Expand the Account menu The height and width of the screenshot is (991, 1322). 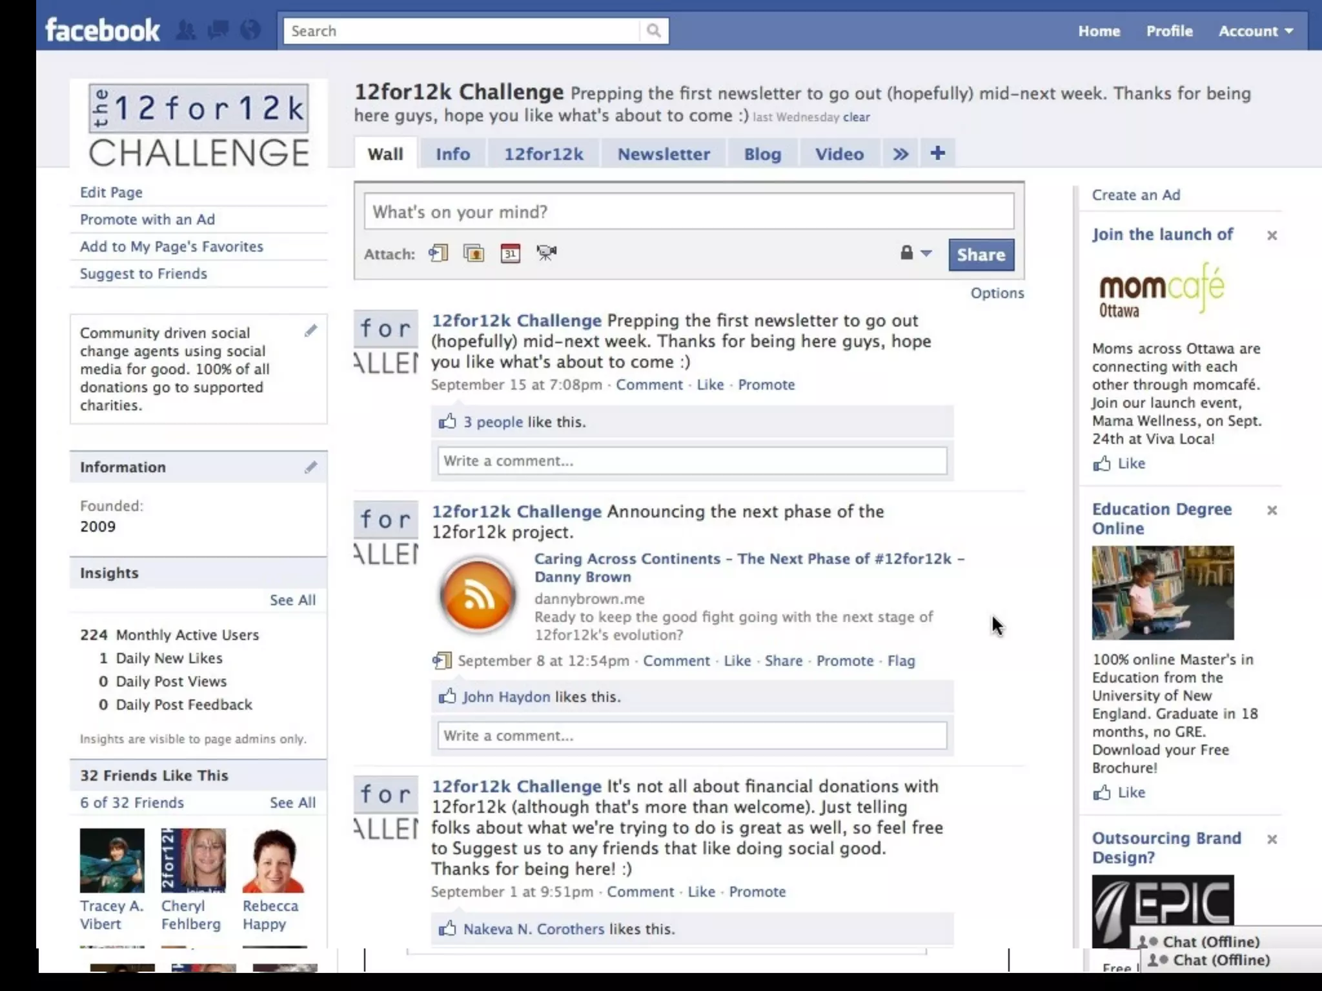coord(1255,31)
